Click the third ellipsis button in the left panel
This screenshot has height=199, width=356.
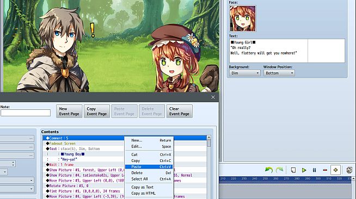click(x=31, y=156)
